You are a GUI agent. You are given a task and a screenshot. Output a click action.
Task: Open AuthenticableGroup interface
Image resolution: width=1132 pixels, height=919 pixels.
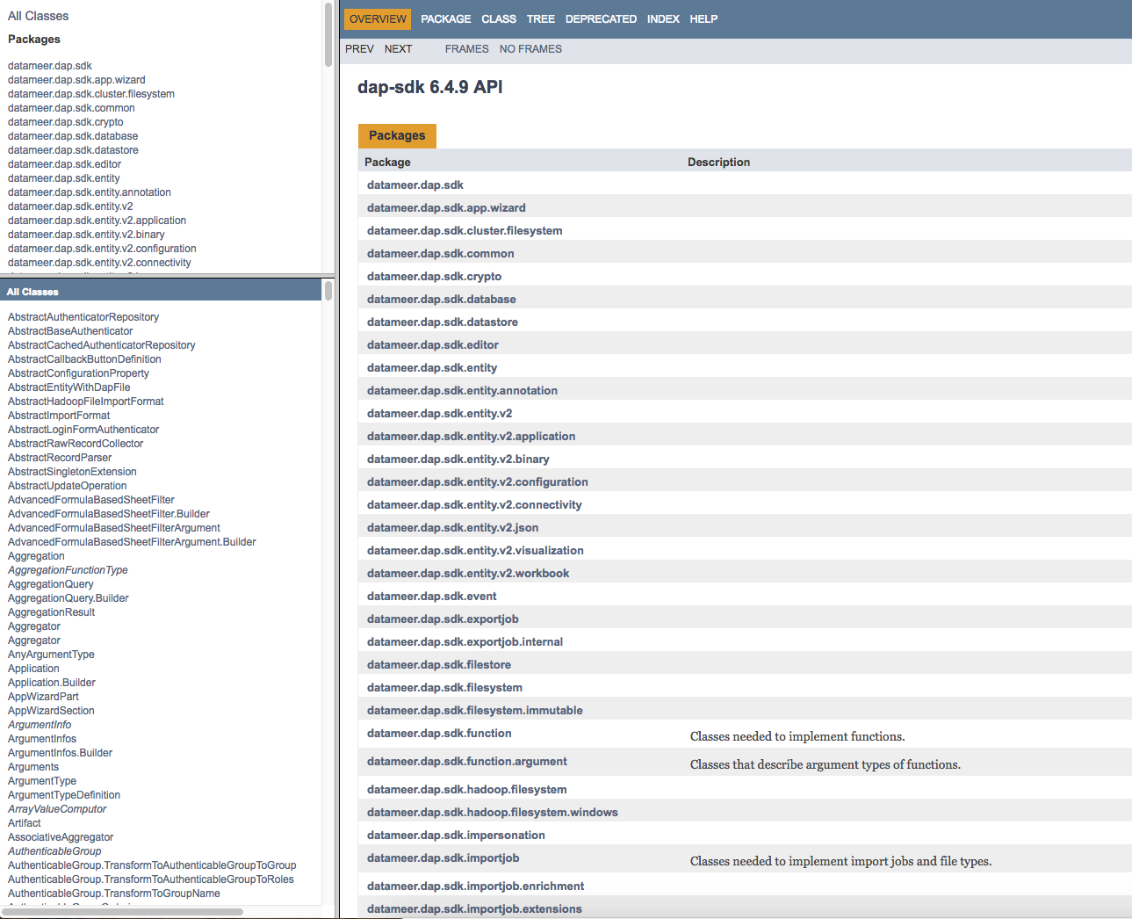coord(54,851)
